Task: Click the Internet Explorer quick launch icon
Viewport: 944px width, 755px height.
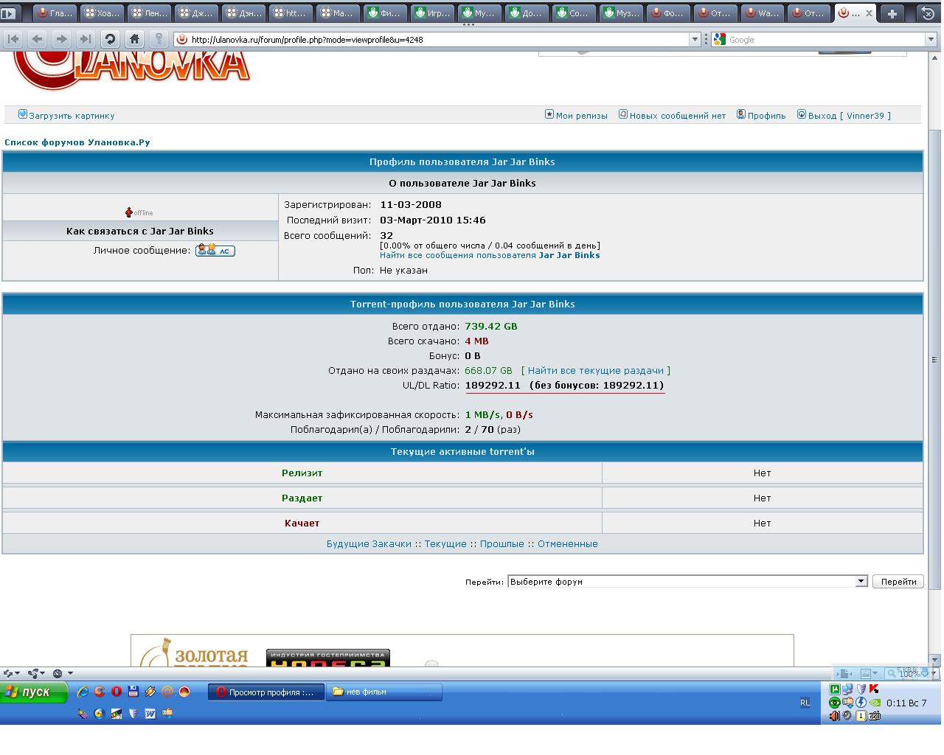Action: 83,692
